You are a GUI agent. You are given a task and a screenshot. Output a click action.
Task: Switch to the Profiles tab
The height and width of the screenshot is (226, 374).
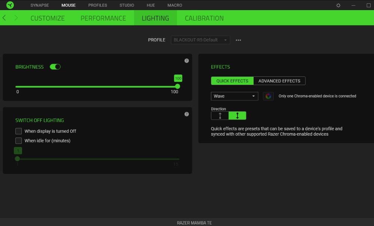click(98, 5)
